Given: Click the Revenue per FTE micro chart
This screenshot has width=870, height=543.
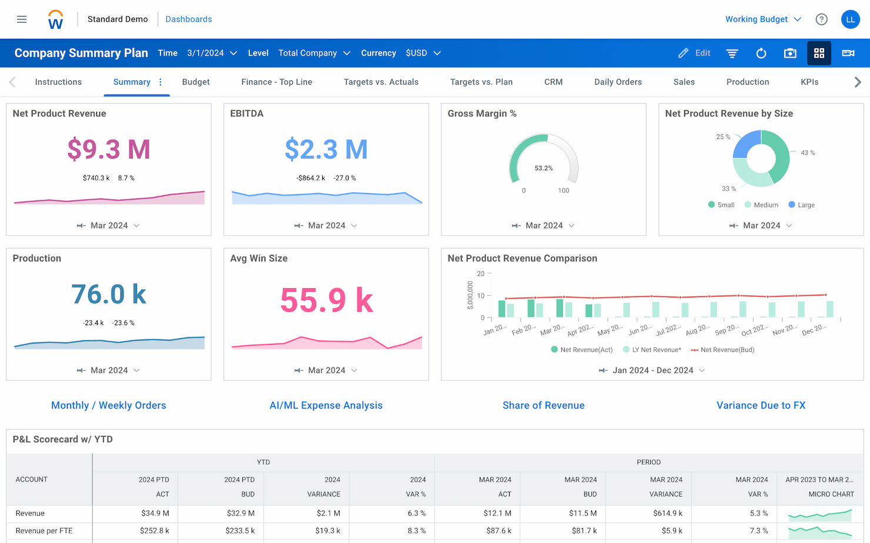Looking at the screenshot, I should click(x=820, y=532).
